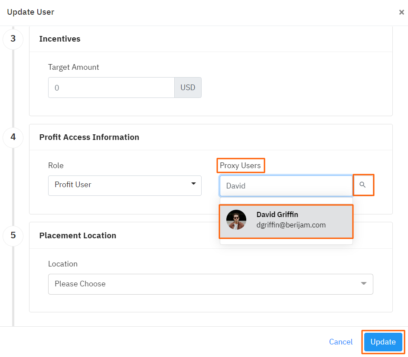This screenshot has height=357, width=408.
Task: Click the Please Choose placeholder text
Action: [80, 284]
